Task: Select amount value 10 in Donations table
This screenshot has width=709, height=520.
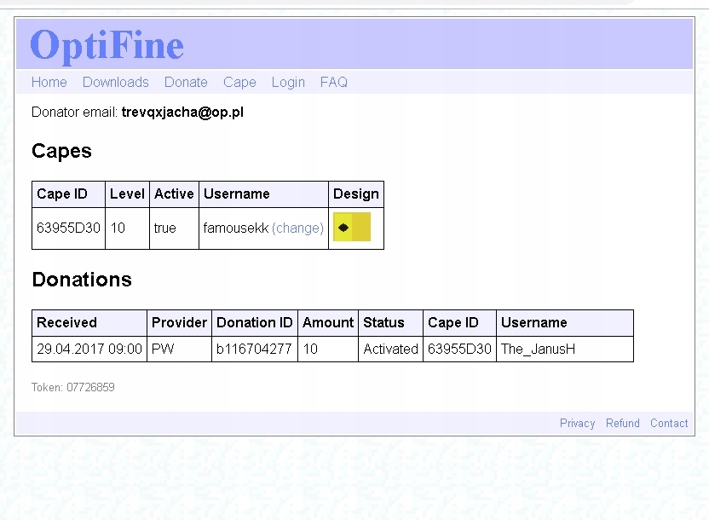Action: 310,349
